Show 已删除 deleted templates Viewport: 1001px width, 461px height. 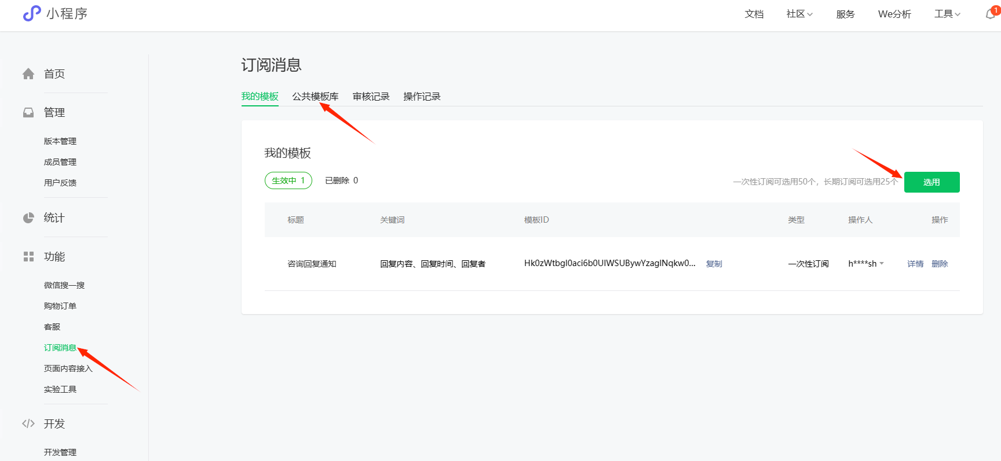coord(341,180)
